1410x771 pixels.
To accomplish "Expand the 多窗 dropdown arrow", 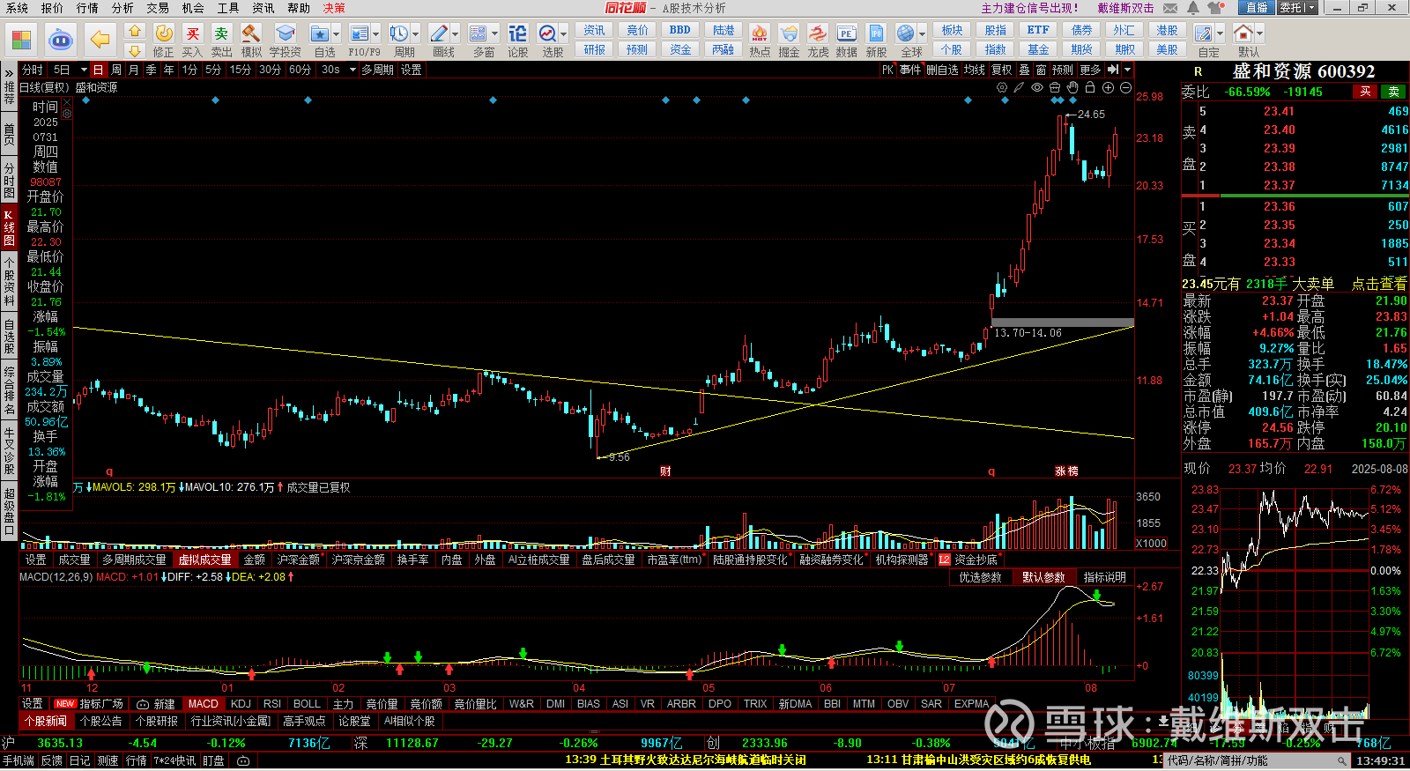I will tap(495, 34).
